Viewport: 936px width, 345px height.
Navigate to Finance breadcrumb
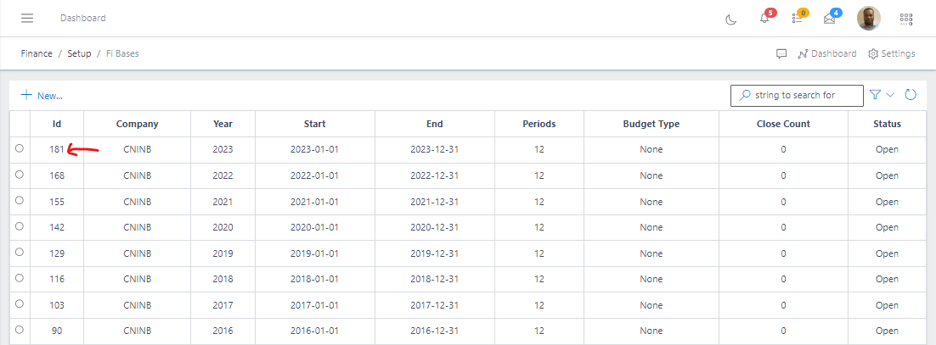(37, 53)
